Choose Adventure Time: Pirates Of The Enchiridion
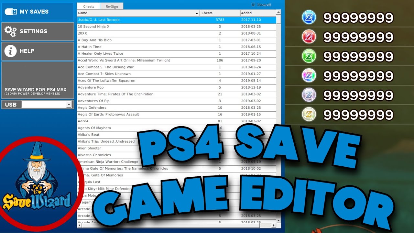Image resolution: width=414 pixels, height=233 pixels. [x=177, y=94]
